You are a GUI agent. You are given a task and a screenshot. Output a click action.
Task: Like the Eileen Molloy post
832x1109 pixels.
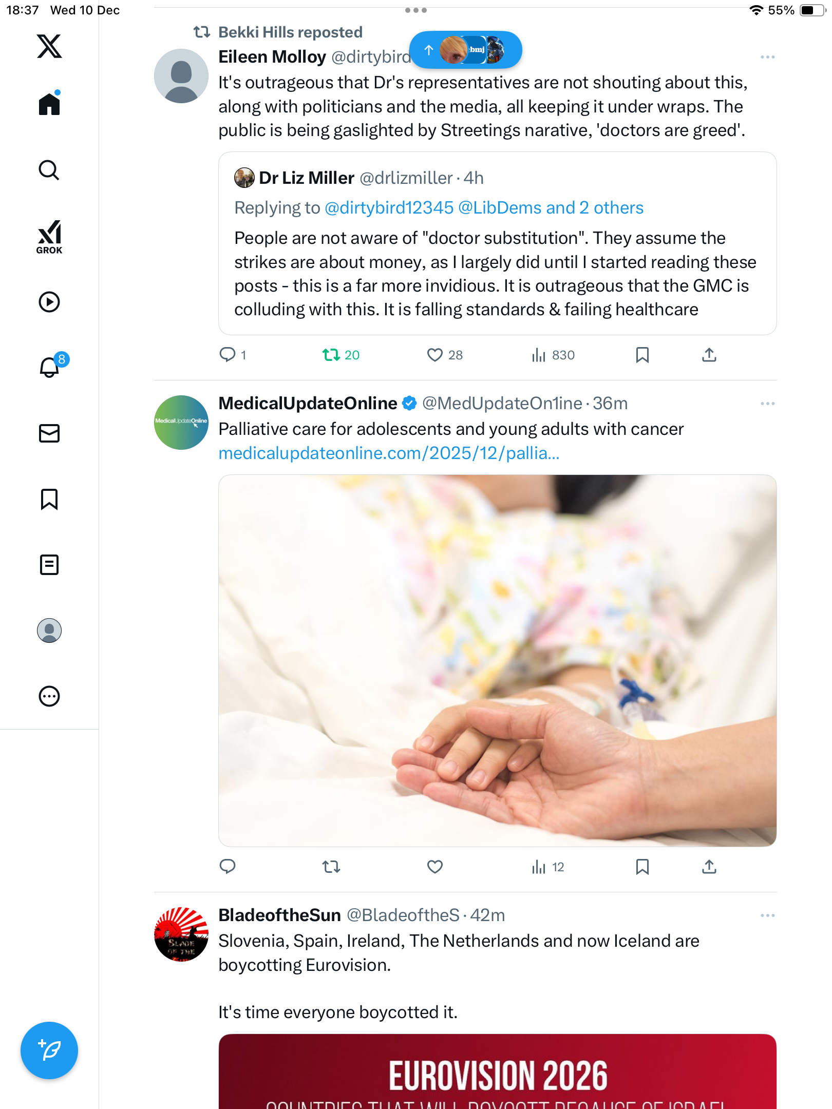coord(435,355)
